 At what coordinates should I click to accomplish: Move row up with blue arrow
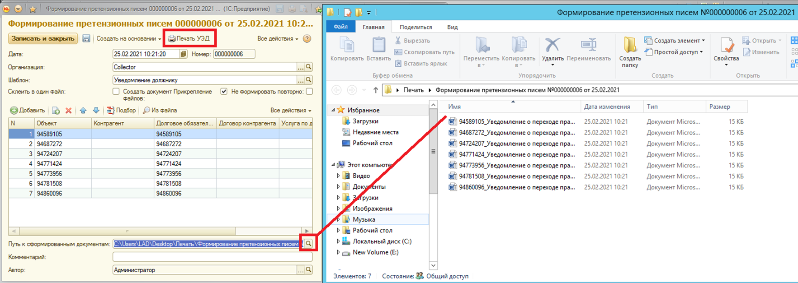[x=83, y=111]
